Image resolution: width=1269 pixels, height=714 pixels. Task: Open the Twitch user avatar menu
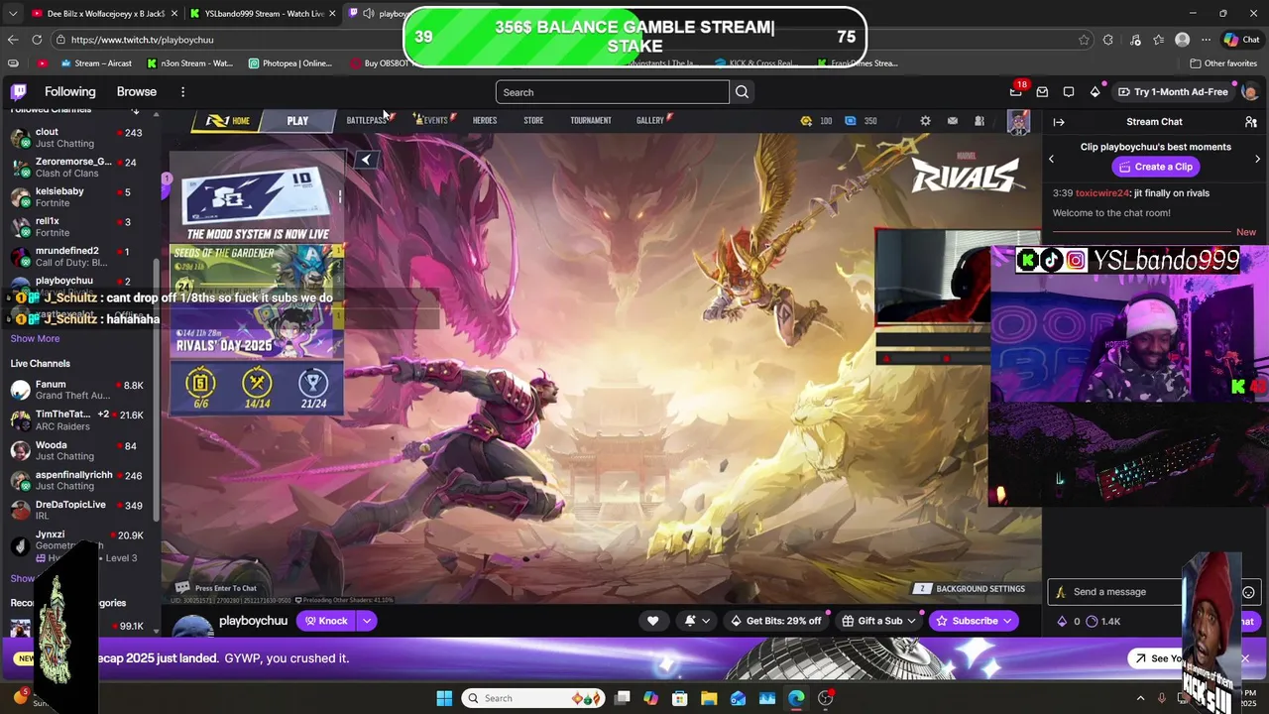(x=1250, y=92)
